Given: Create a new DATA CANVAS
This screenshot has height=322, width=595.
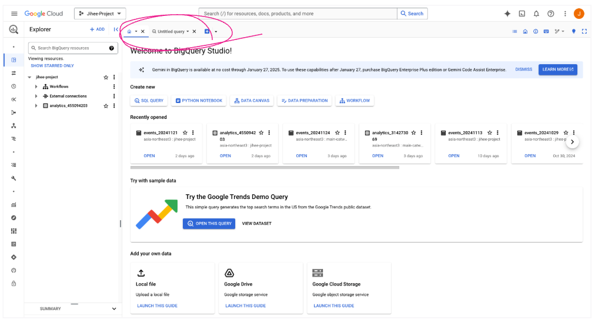Looking at the screenshot, I should coord(252,101).
